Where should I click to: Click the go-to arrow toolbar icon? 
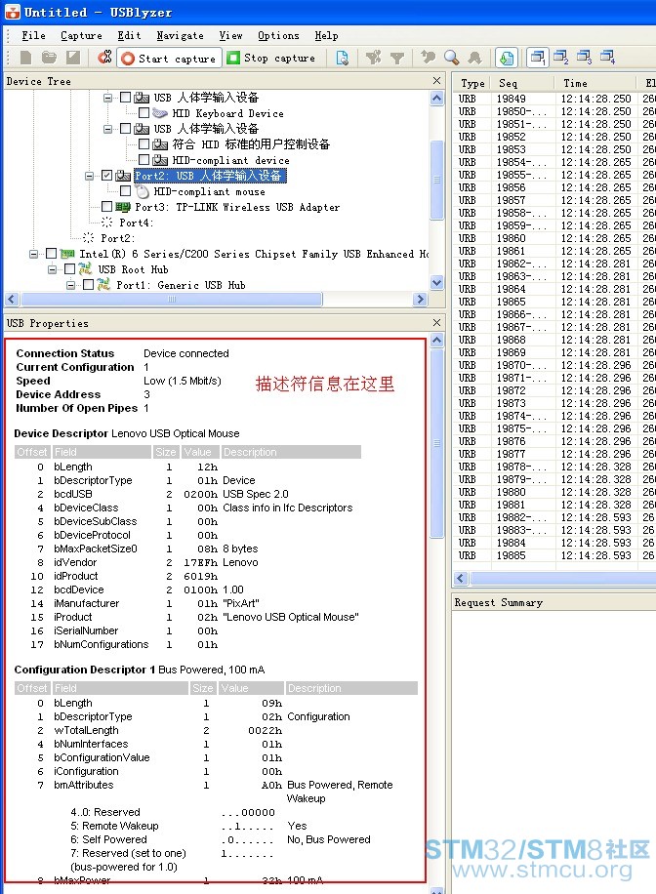coord(428,58)
